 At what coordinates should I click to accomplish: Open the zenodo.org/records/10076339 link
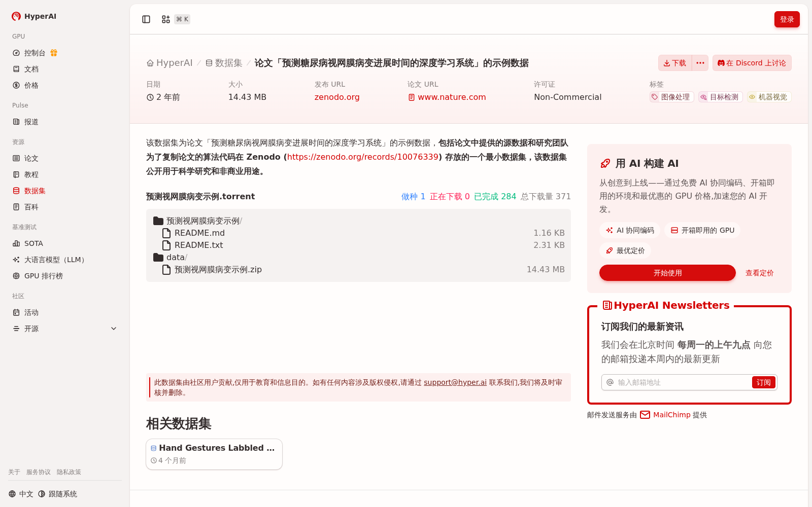click(x=363, y=157)
